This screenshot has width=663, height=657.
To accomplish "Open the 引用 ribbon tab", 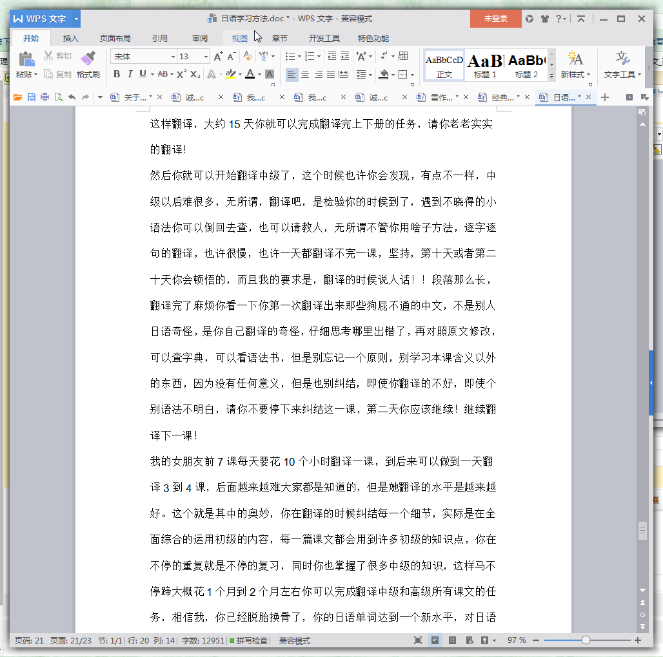I will [x=160, y=39].
